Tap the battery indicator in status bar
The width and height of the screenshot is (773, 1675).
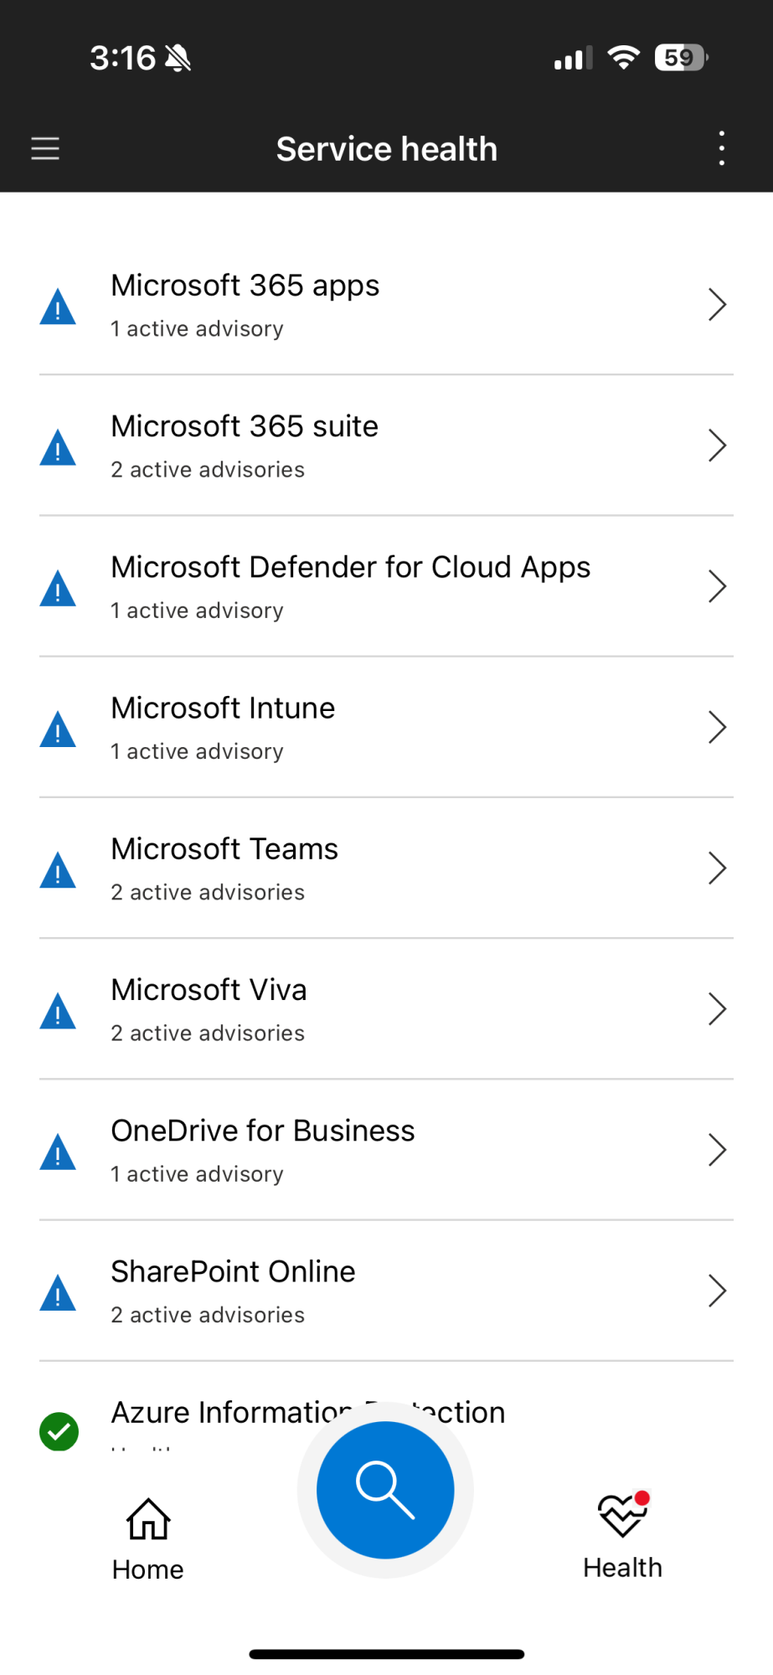coord(681,58)
